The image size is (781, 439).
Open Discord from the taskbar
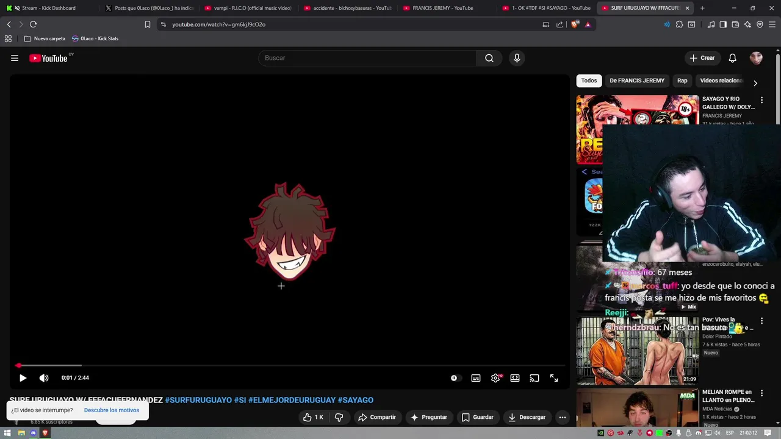(x=33, y=433)
